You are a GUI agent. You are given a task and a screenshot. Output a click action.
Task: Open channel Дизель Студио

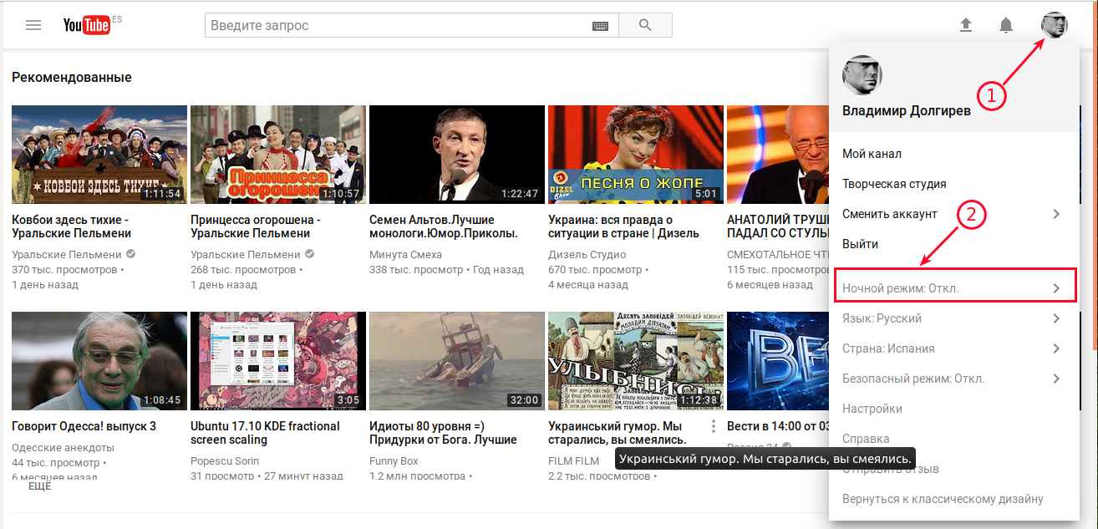pos(587,254)
